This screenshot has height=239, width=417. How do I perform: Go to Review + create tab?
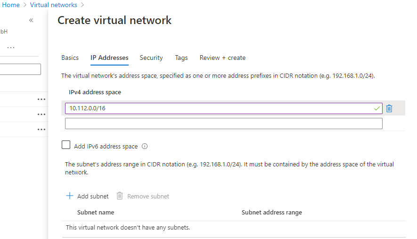222,58
